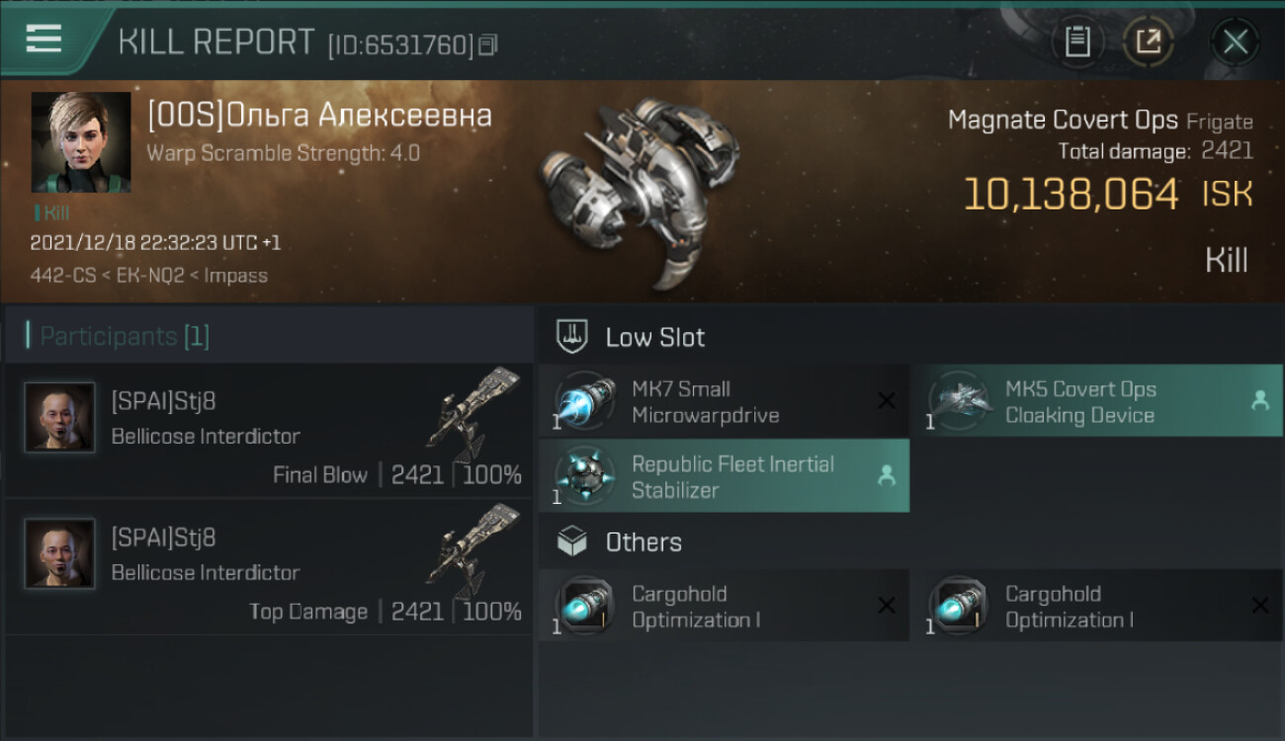Share the kill report externally
The width and height of the screenshot is (1285, 741).
pyautogui.click(x=1148, y=41)
